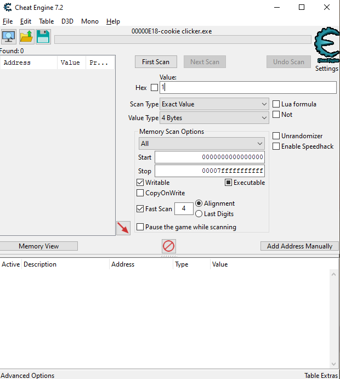This screenshot has width=340, height=379.
Task: Enable the Hex checkbox
Action: (x=154, y=88)
